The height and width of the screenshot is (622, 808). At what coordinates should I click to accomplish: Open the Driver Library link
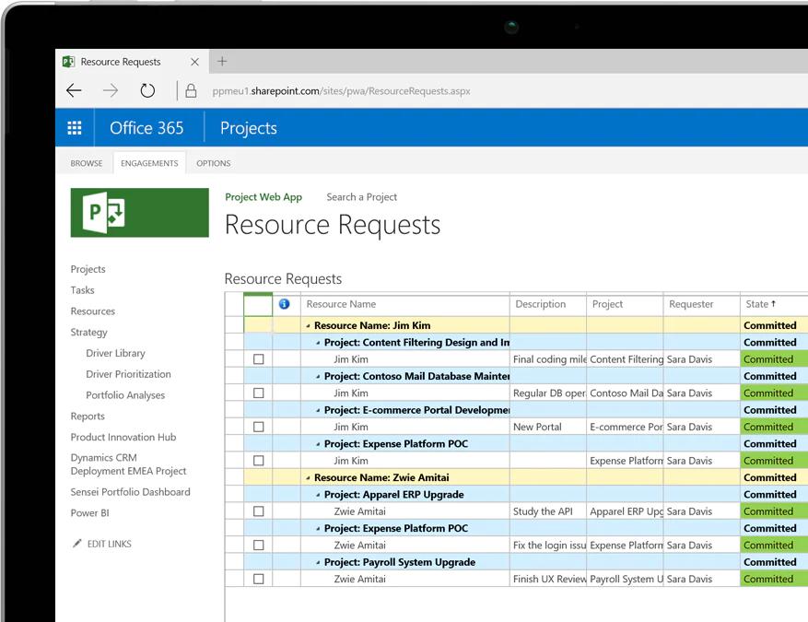(115, 353)
